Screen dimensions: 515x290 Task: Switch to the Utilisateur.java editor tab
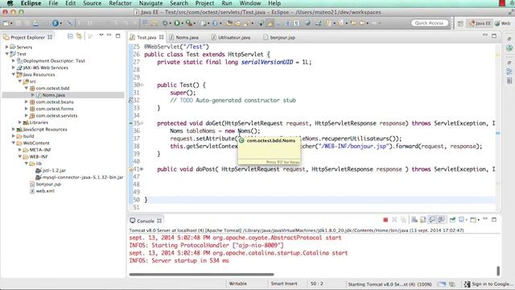coord(231,38)
